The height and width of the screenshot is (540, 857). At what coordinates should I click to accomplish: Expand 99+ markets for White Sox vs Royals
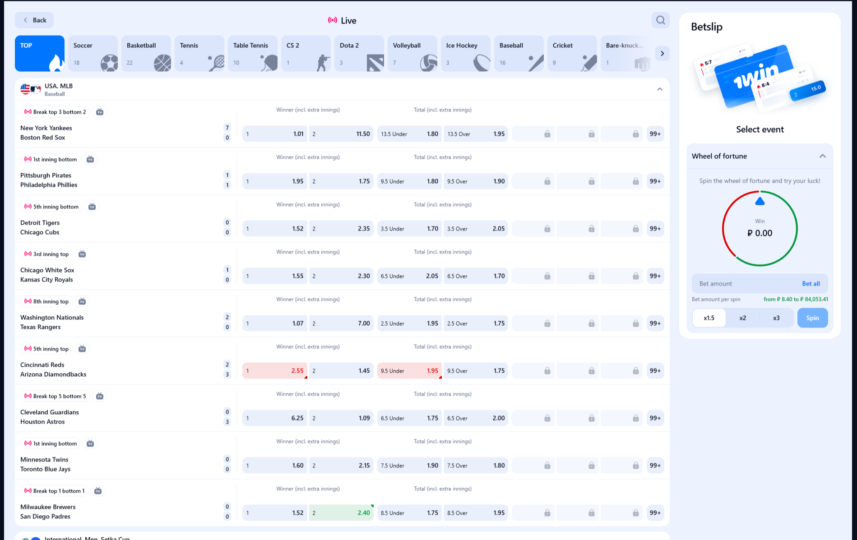655,276
